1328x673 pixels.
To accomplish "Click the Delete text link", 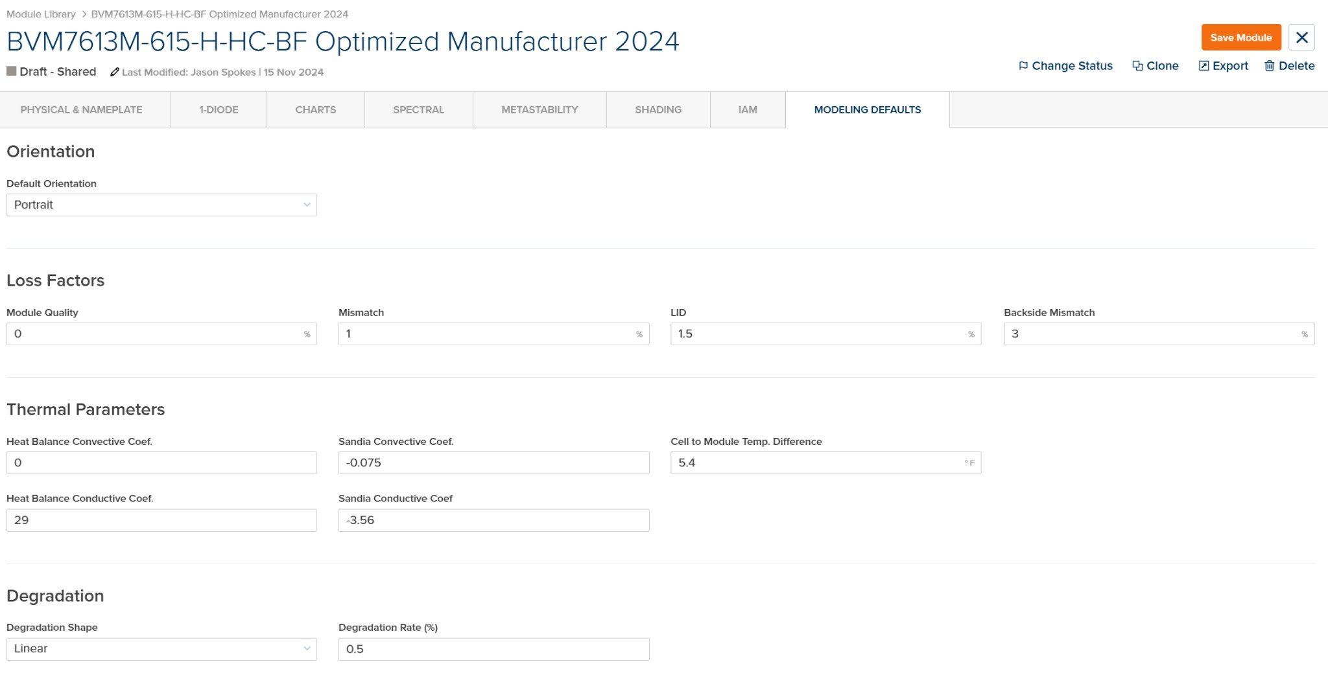I will pyautogui.click(x=1296, y=66).
